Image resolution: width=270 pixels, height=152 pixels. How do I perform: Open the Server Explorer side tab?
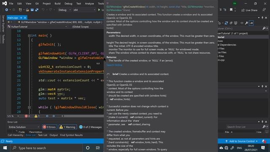coord(3,24)
